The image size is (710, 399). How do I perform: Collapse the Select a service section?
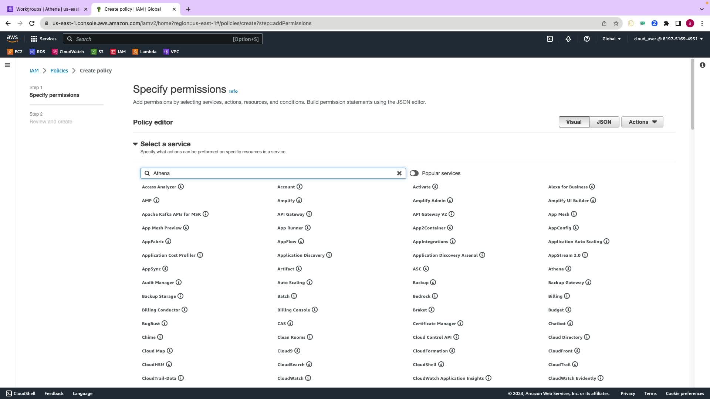pos(135,144)
